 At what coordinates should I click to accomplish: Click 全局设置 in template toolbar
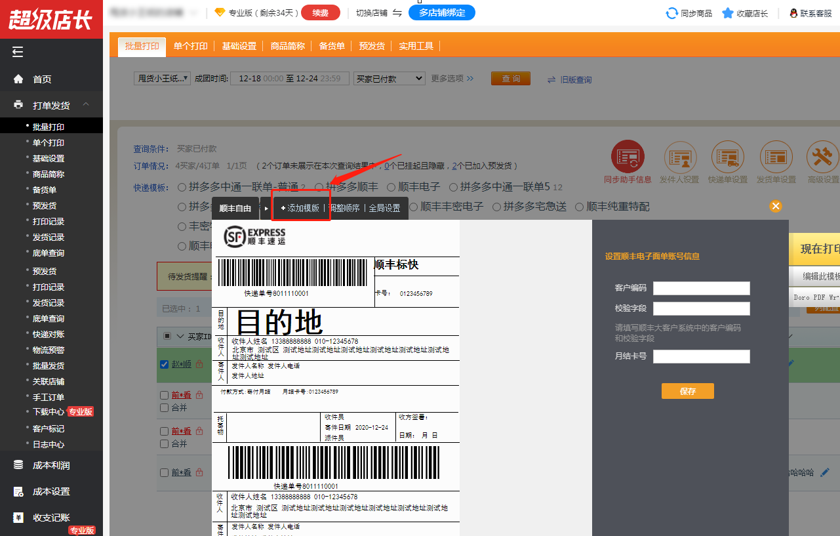[384, 208]
